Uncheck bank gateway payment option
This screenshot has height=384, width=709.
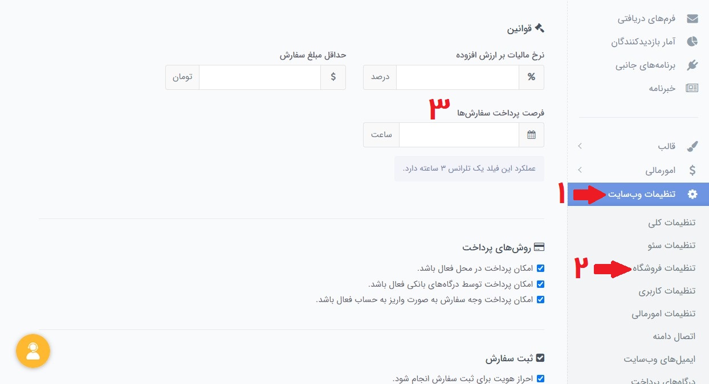[540, 284]
